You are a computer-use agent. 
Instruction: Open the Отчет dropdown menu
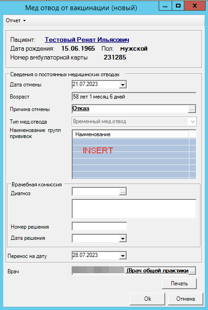pos(15,20)
